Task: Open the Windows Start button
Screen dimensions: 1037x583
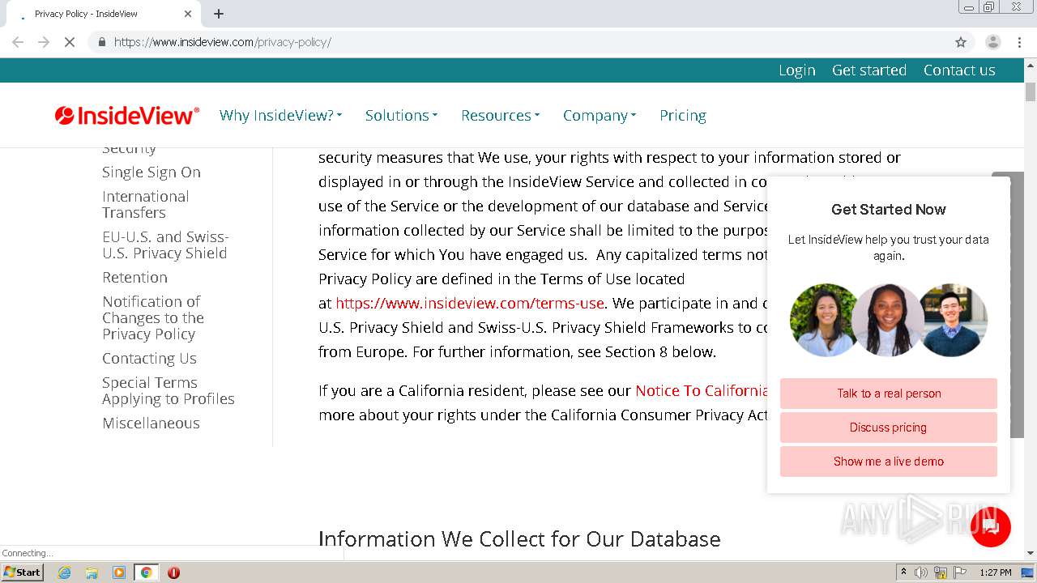Action: (x=23, y=572)
